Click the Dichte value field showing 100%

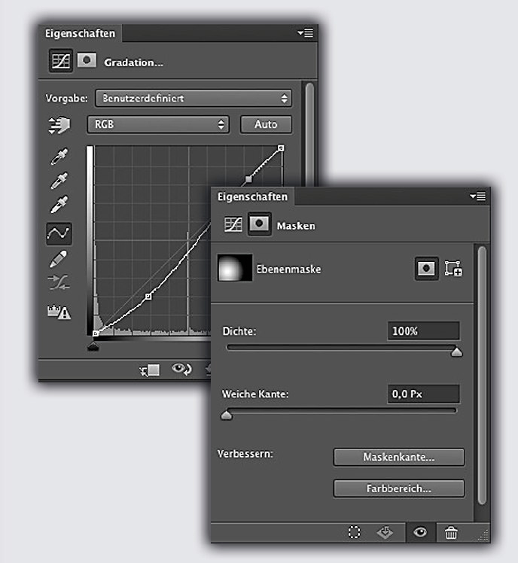pos(424,330)
